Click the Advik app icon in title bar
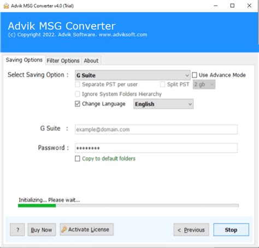The image size is (259, 248). point(6,6)
